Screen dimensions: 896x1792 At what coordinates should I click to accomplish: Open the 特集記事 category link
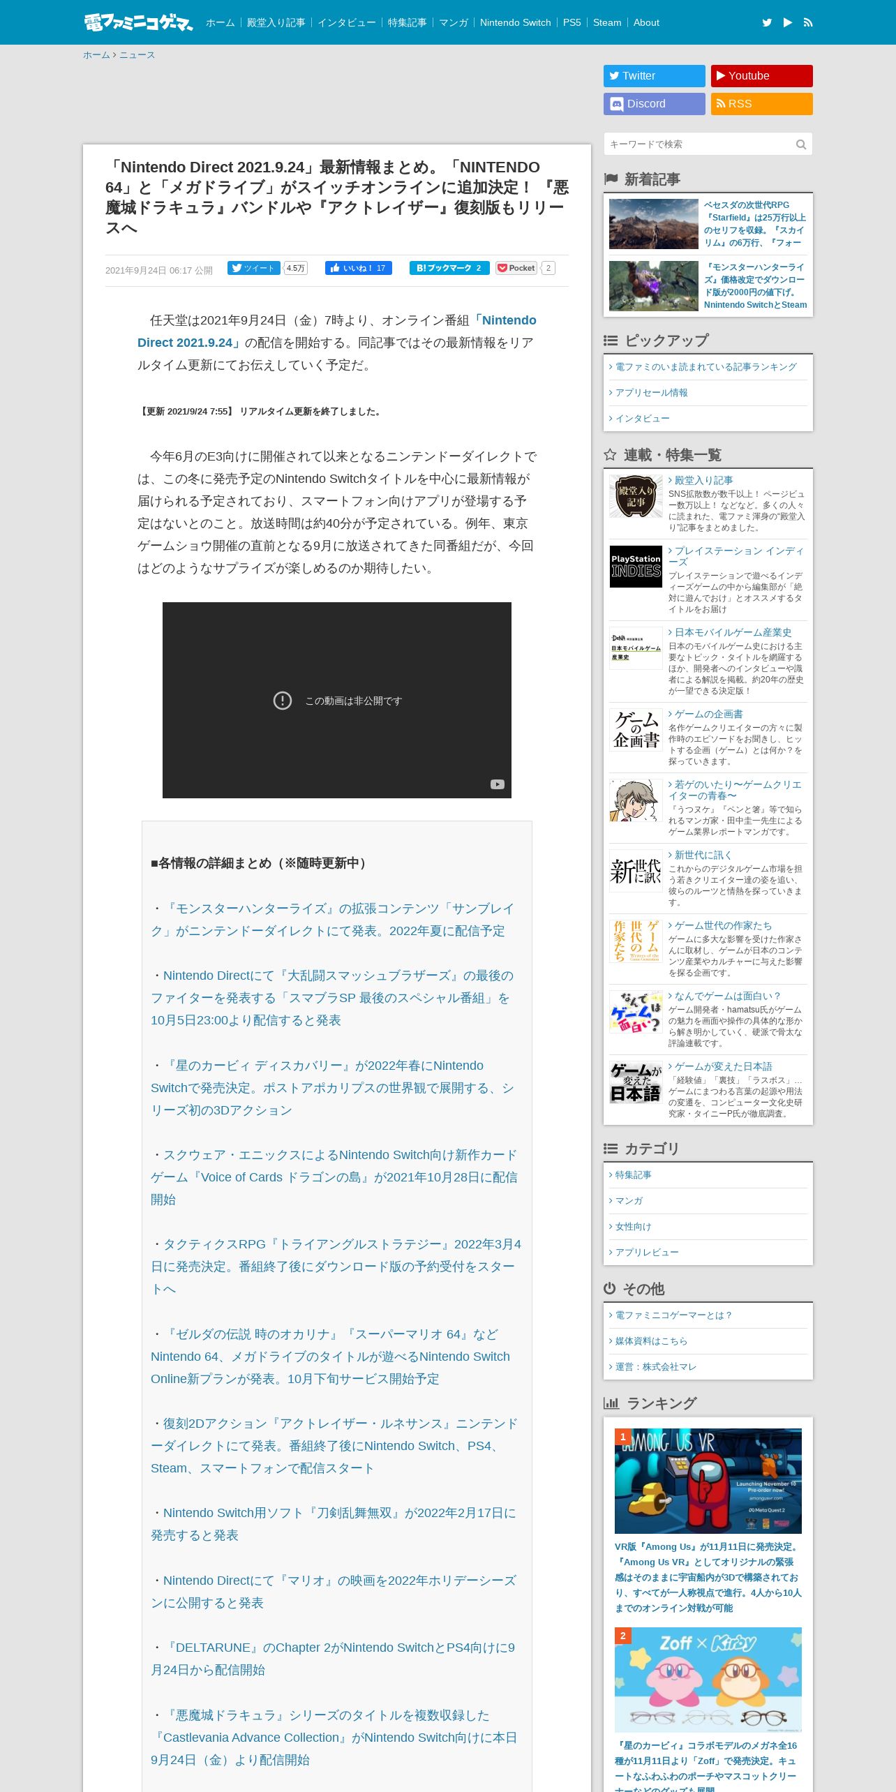pos(633,1175)
